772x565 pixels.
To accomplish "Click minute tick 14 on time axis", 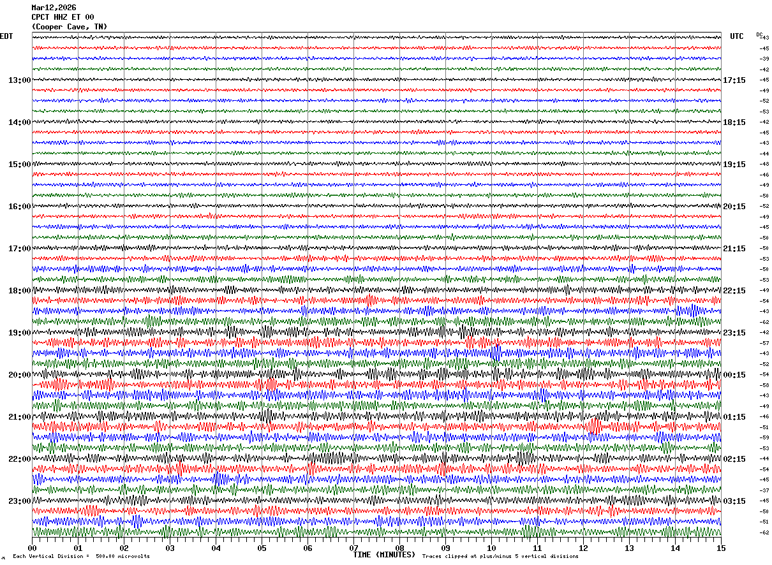I will [676, 548].
